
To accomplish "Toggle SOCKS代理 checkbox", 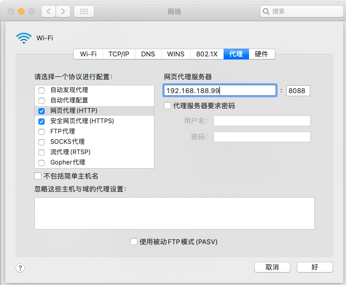I will [41, 142].
